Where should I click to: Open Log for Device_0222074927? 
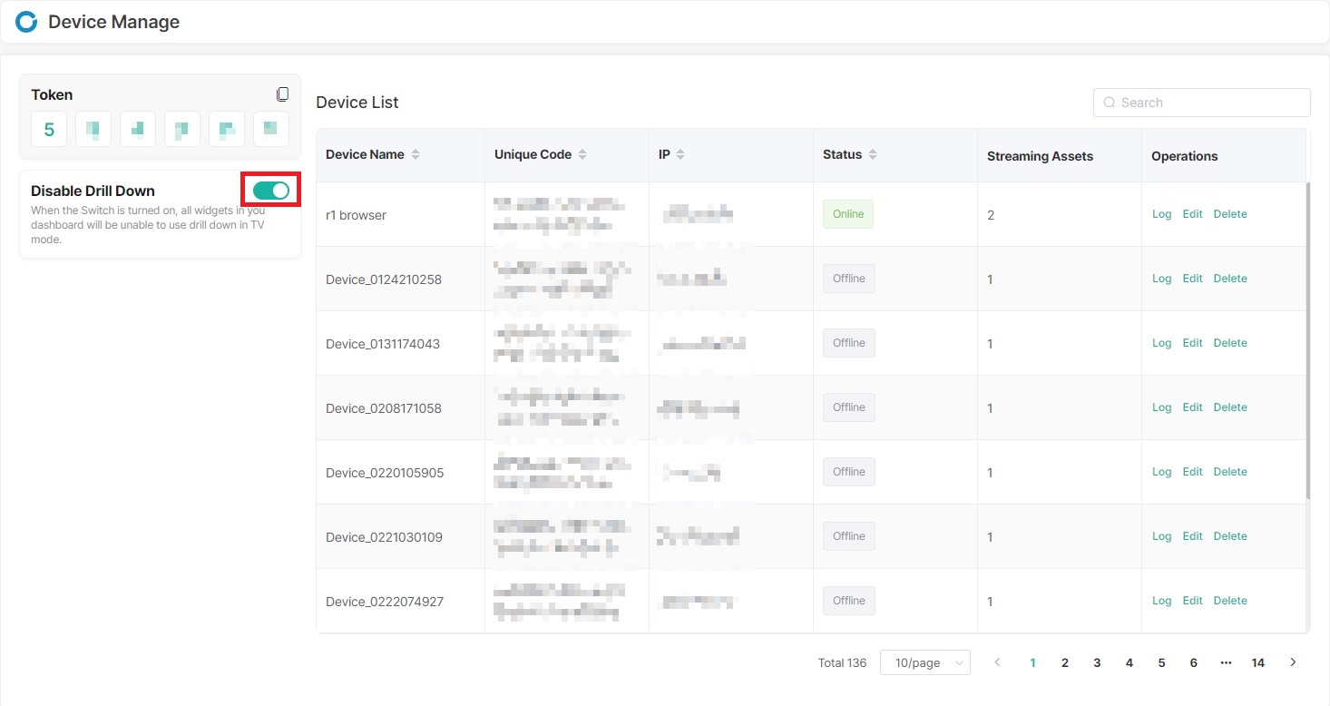1161,601
